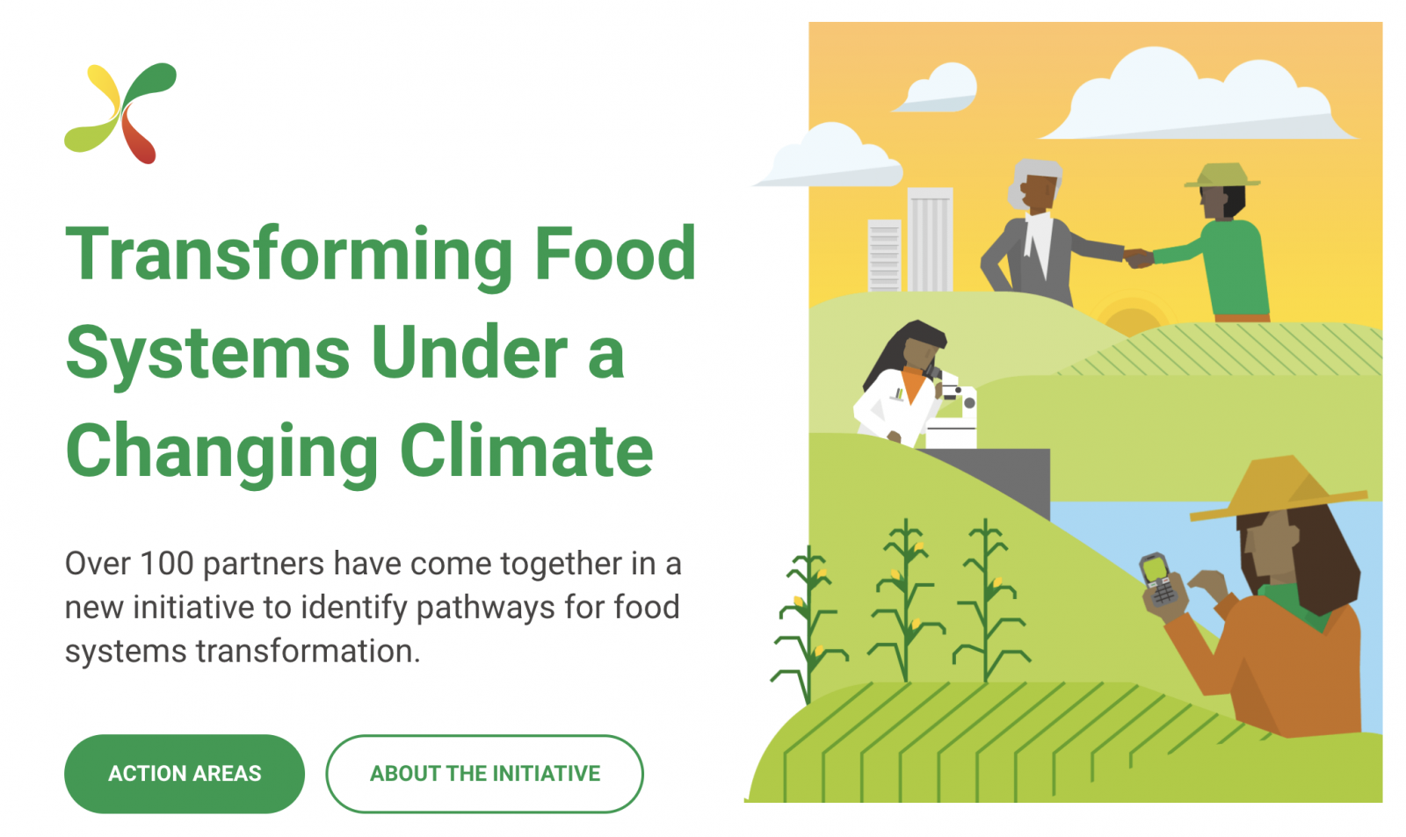Click the shorter striped building
The height and width of the screenshot is (837, 1406).
click(x=884, y=255)
